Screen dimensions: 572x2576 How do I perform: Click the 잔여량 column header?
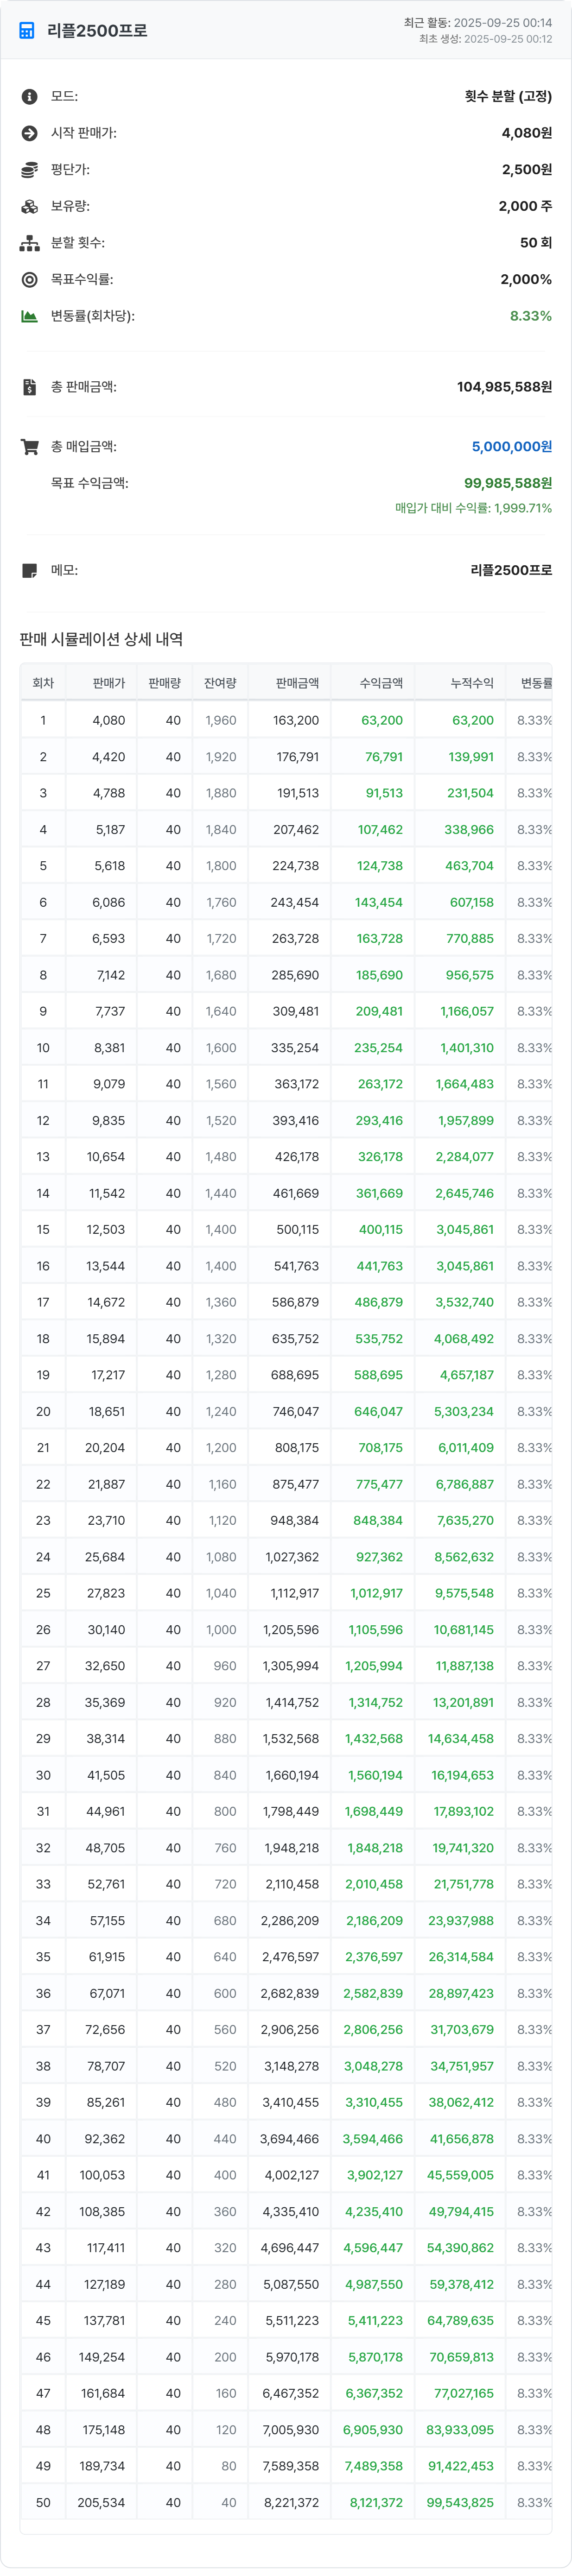click(220, 683)
